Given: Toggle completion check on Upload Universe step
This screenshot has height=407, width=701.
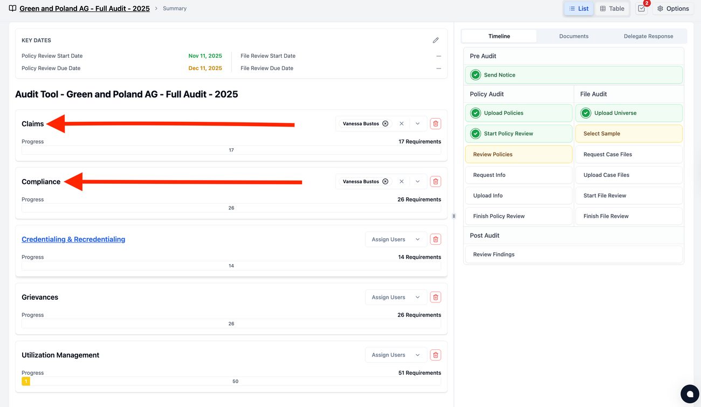Looking at the screenshot, I should [585, 113].
